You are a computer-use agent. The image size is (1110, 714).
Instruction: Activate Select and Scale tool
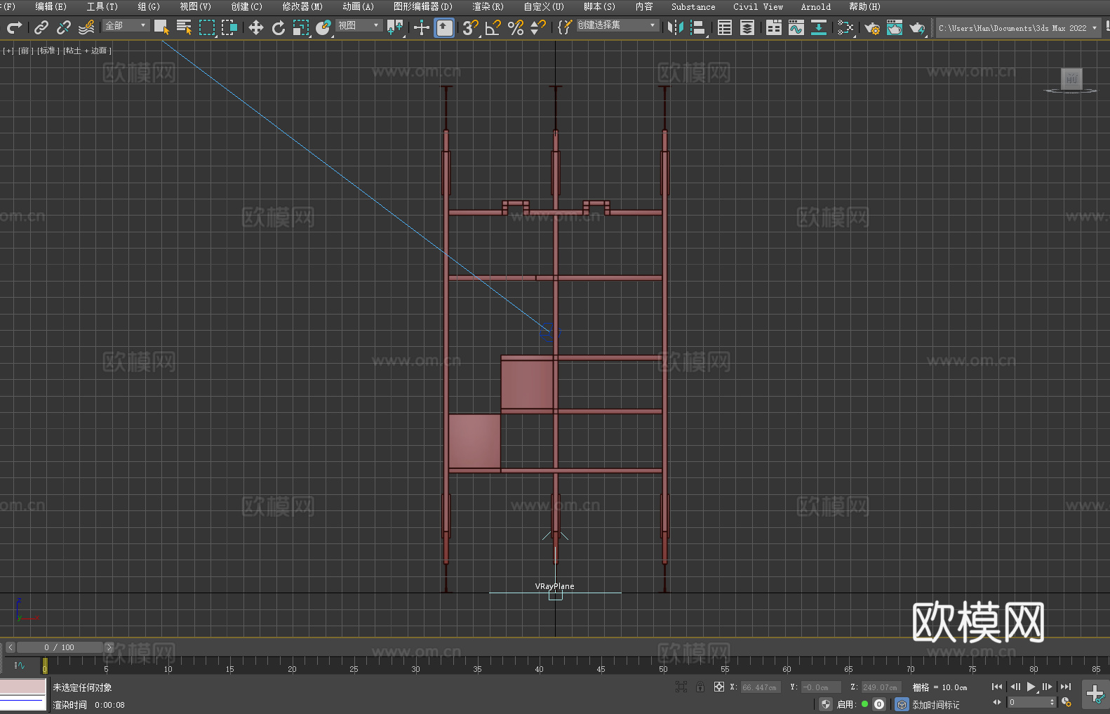301,27
